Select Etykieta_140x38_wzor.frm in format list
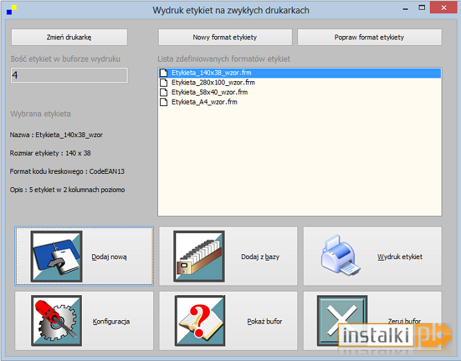Image resolution: width=461 pixels, height=361 pixels. 299,73
